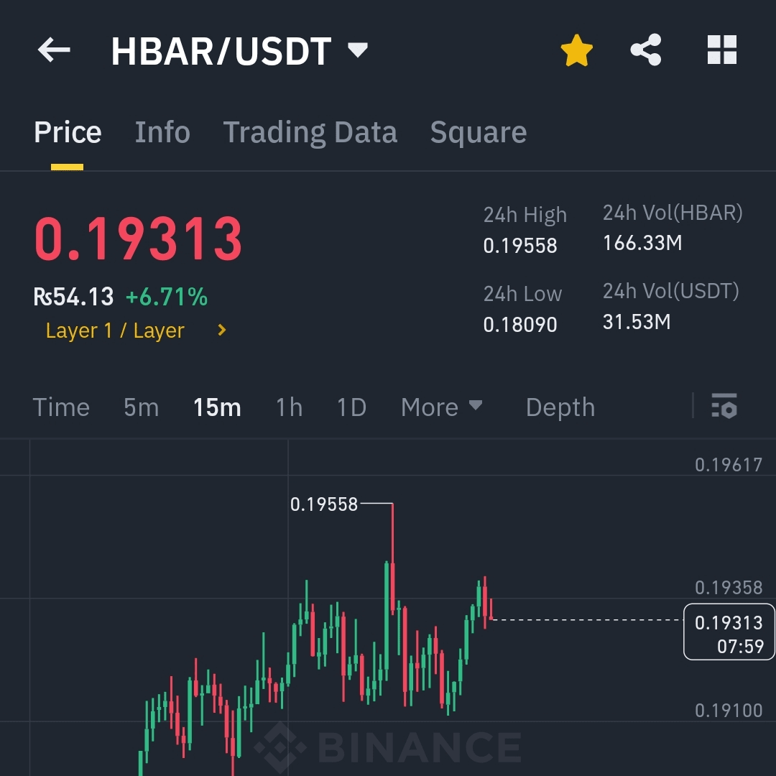Open the grid layout icon

click(x=722, y=50)
